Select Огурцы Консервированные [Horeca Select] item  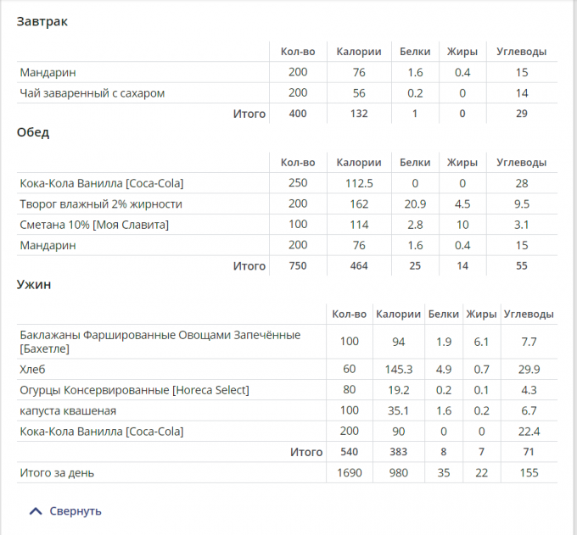pos(134,390)
